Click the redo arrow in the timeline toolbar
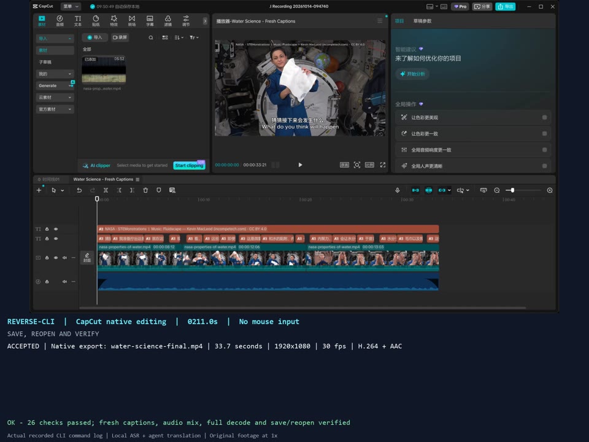Viewport: 589px width, 442px height. tap(93, 190)
